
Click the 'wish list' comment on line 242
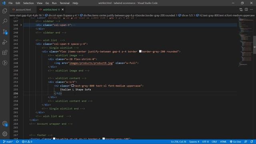coord(50,40)
